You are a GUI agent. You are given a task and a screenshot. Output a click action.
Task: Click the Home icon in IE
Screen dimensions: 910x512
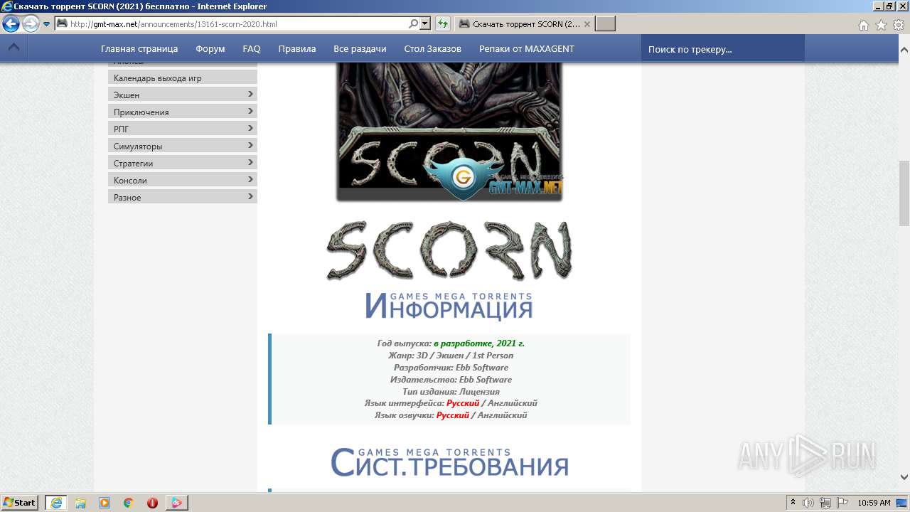click(x=863, y=25)
